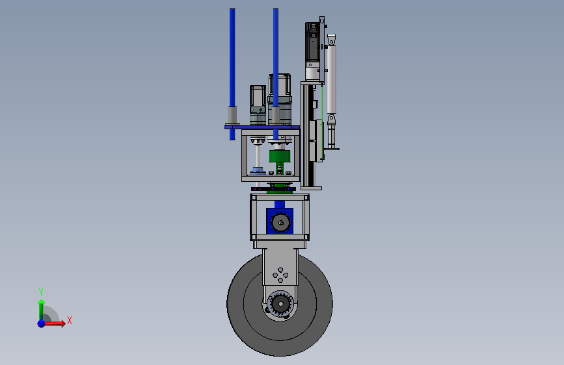Select the gray wheel fork bracket with four bolts
The image size is (564, 365).
280,268
